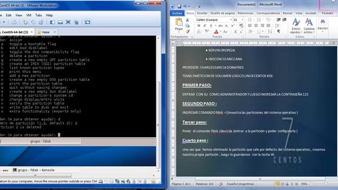Open the VM menu in VMware Workstation
338x190 pixels.
tap(29, 15)
